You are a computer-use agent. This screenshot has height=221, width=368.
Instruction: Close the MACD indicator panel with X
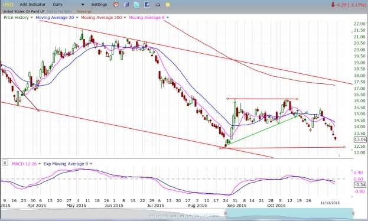(5, 162)
